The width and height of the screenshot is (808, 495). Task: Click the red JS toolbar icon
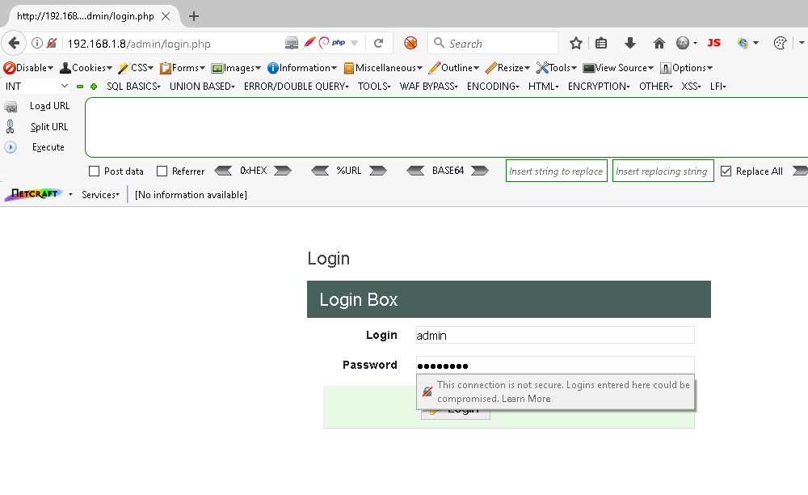click(x=713, y=43)
